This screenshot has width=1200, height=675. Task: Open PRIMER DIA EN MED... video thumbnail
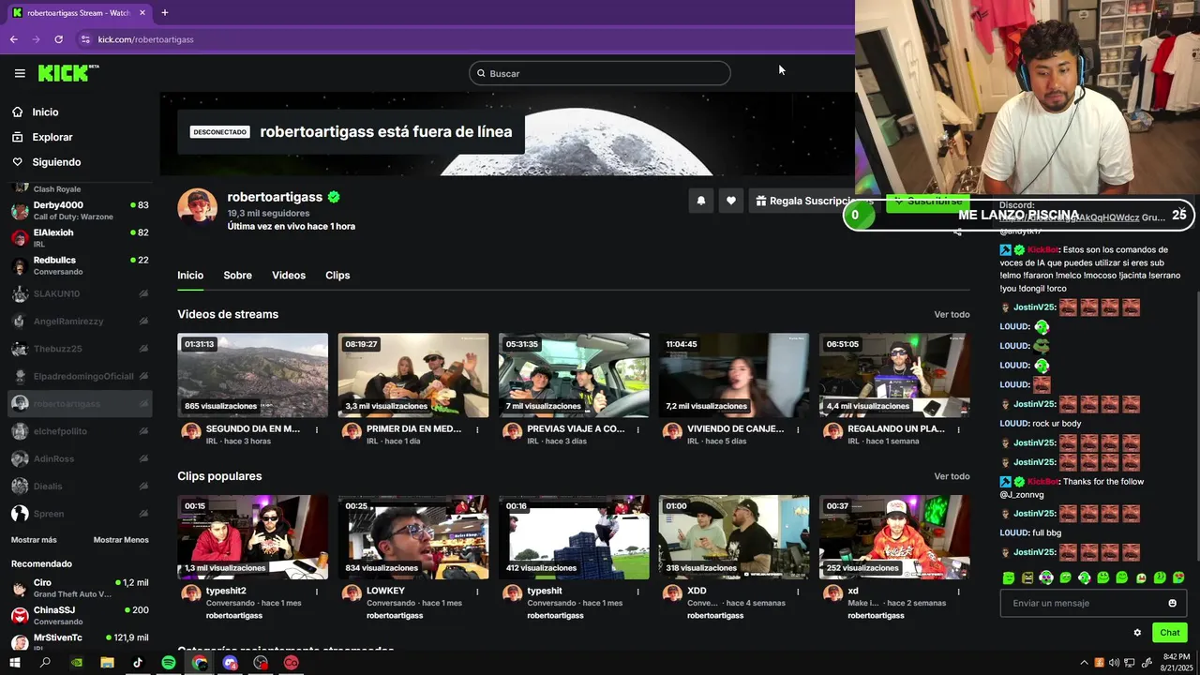(x=413, y=375)
